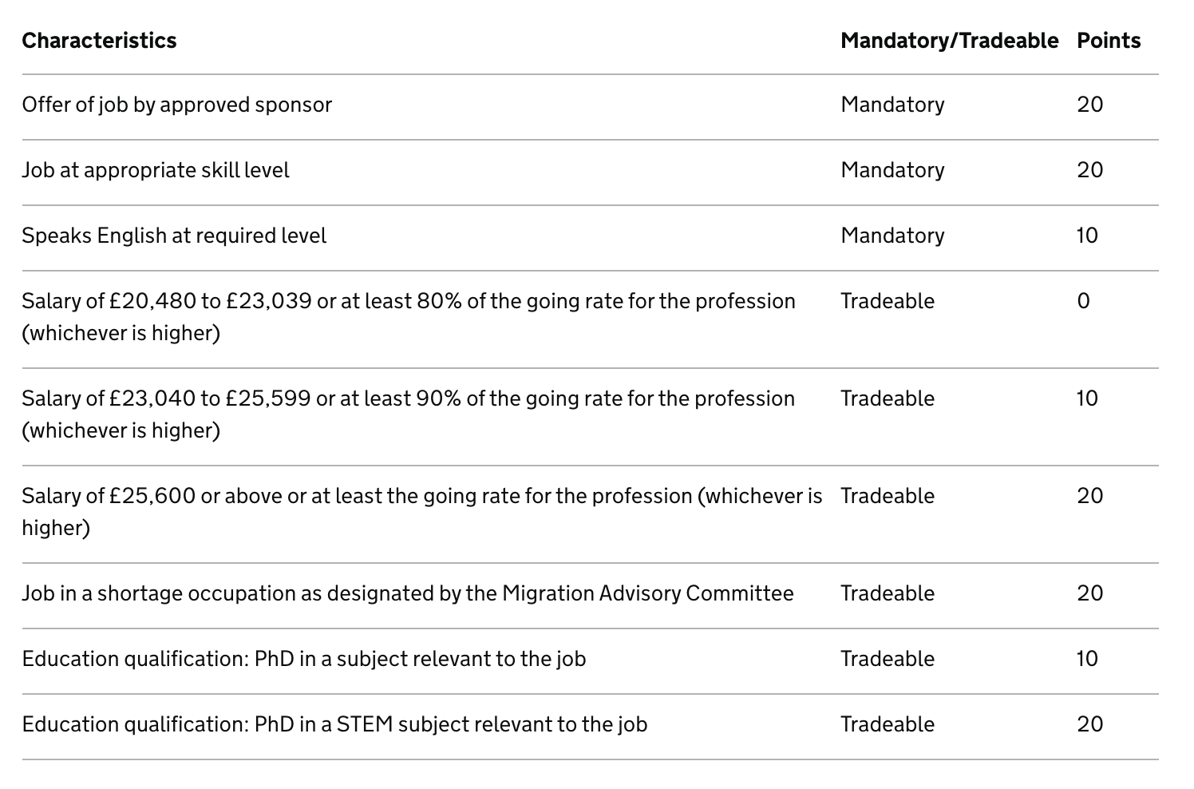Click the STEM subject PhD row text
This screenshot has width=1194, height=789.
coord(334,724)
